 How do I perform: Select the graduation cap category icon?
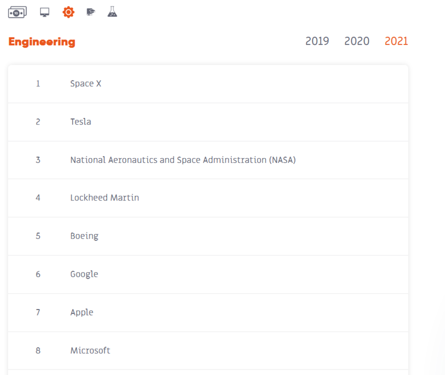(x=91, y=12)
